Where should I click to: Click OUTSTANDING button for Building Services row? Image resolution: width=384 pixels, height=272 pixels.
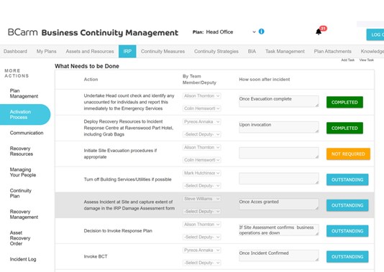(x=347, y=179)
